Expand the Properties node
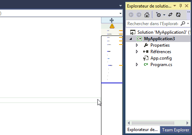 pyautogui.click(x=137, y=45)
